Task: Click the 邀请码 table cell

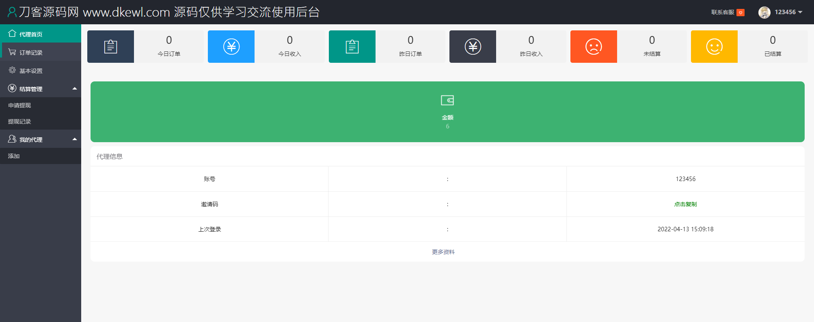Action: [209, 204]
